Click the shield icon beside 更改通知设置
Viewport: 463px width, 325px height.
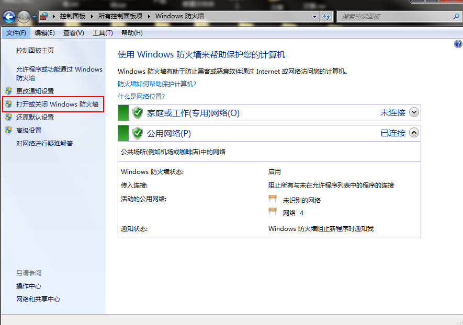pos(9,90)
